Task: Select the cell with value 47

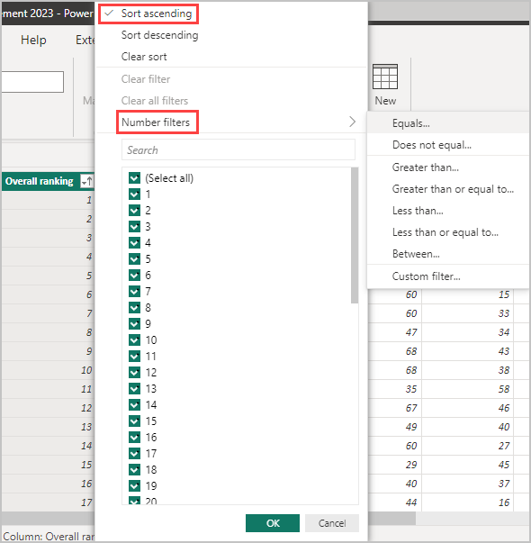Action: pyautogui.click(x=411, y=332)
